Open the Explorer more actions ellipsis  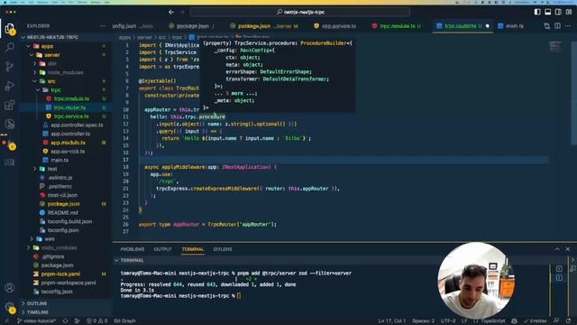point(103,26)
